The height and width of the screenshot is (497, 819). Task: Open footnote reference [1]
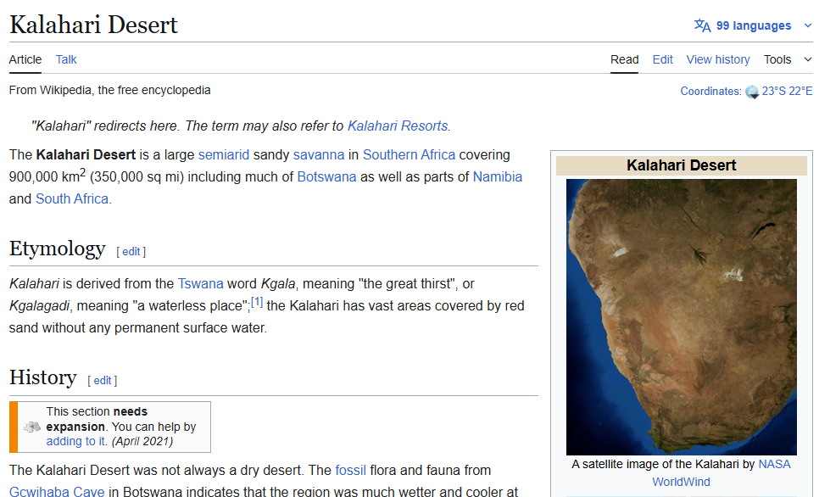257,302
